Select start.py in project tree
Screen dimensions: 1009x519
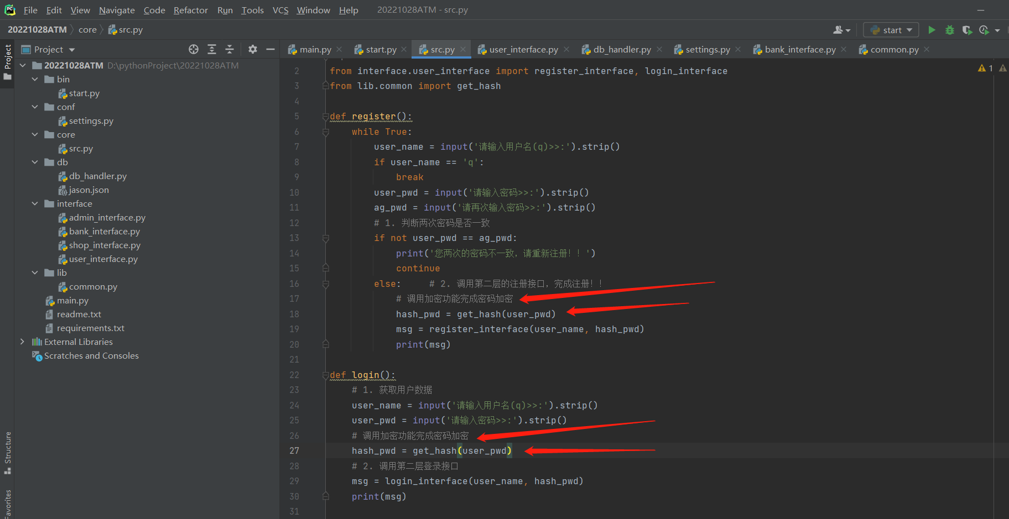click(x=84, y=93)
